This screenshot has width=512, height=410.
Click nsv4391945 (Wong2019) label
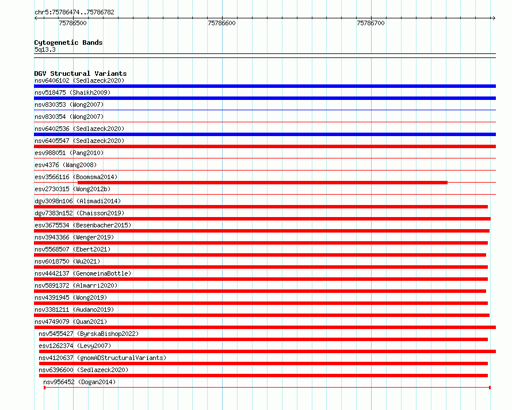pos(71,297)
